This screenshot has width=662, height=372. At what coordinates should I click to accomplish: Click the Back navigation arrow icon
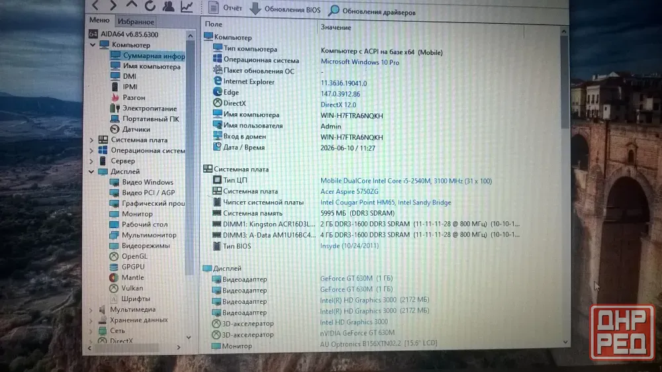pyautogui.click(x=95, y=5)
